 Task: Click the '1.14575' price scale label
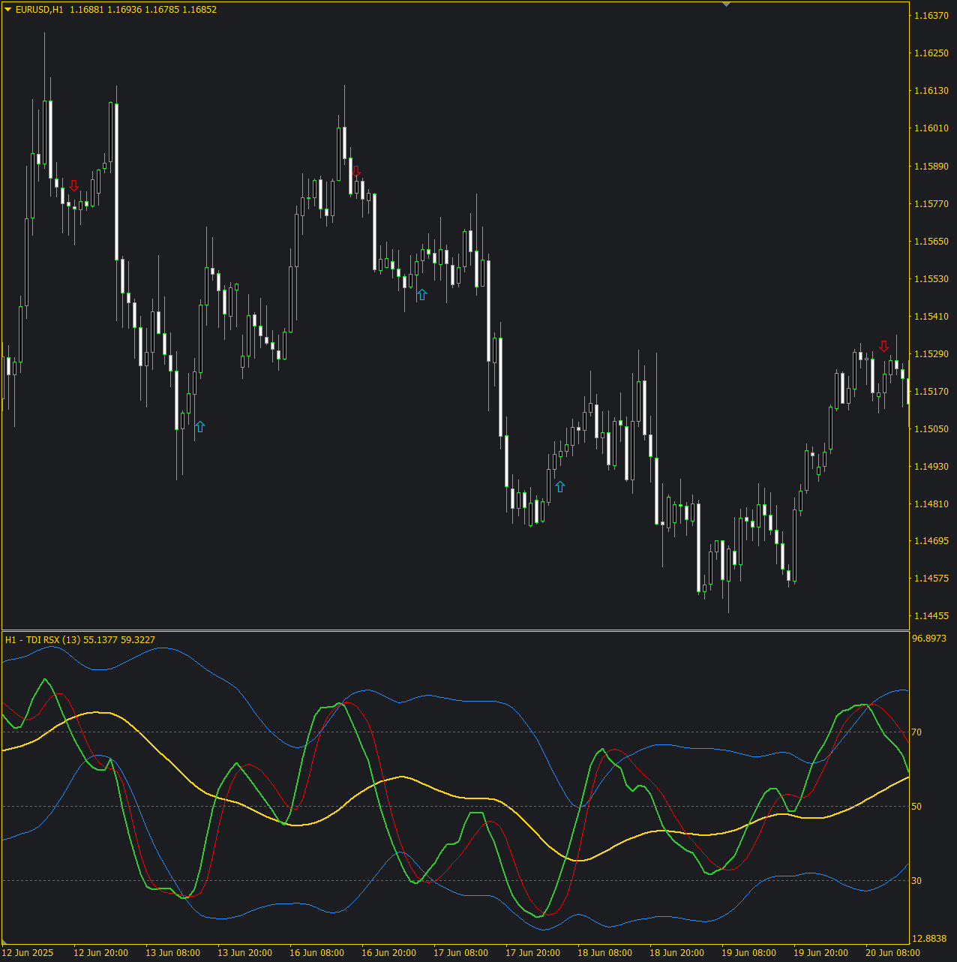point(931,578)
